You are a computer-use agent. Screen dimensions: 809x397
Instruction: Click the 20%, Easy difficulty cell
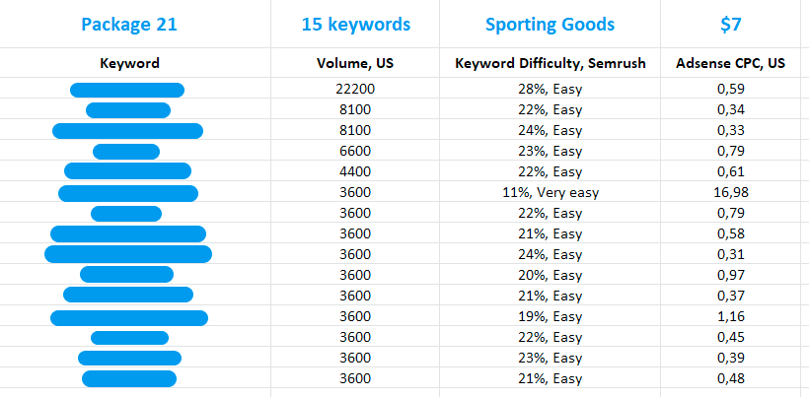(551, 276)
